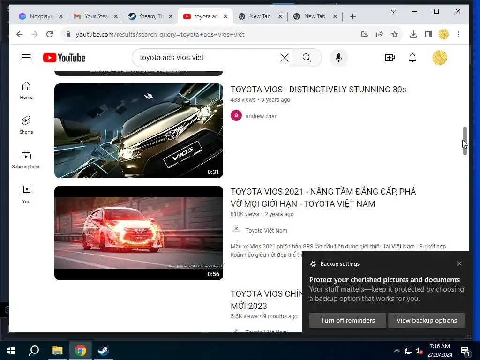Open TOYOTA VIOS 2021 video title
Screen dimensions: 480x360
[323, 198]
